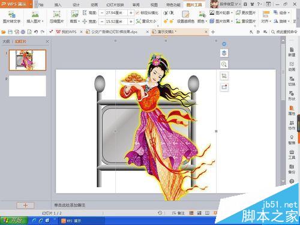Switch to the Outline (大纲) pane view

click(x=6, y=41)
